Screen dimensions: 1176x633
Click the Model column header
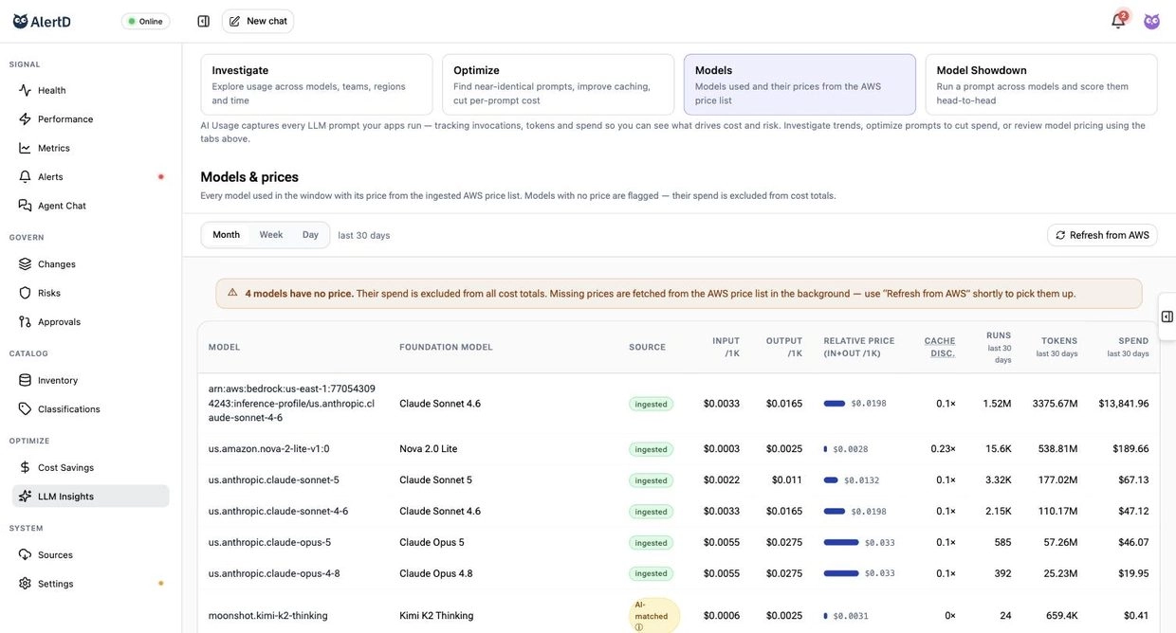tap(224, 347)
